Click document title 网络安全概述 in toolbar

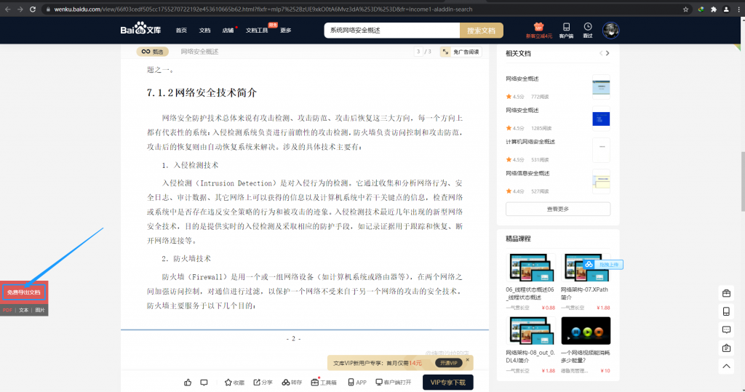click(199, 52)
